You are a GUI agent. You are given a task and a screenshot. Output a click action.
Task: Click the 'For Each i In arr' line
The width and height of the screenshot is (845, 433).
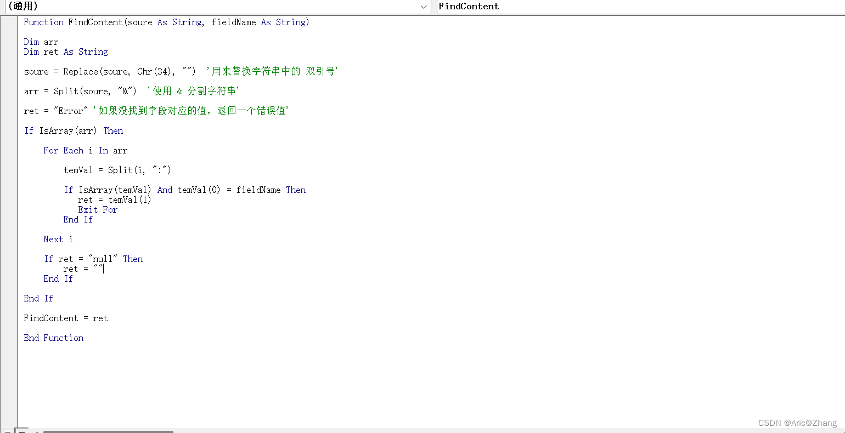coord(86,150)
